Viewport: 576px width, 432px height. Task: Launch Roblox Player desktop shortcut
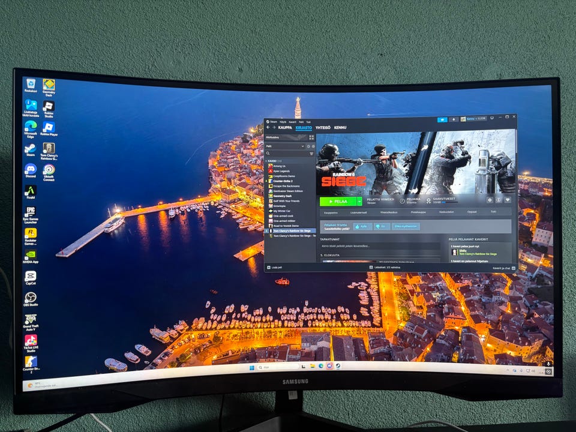(x=49, y=128)
